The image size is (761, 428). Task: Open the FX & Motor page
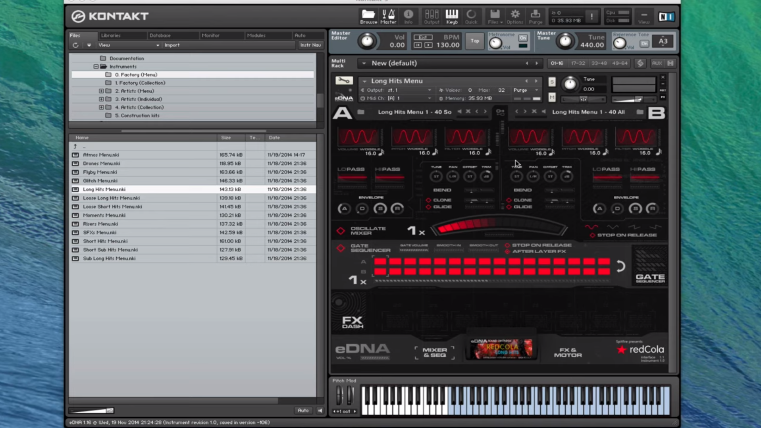pos(568,352)
